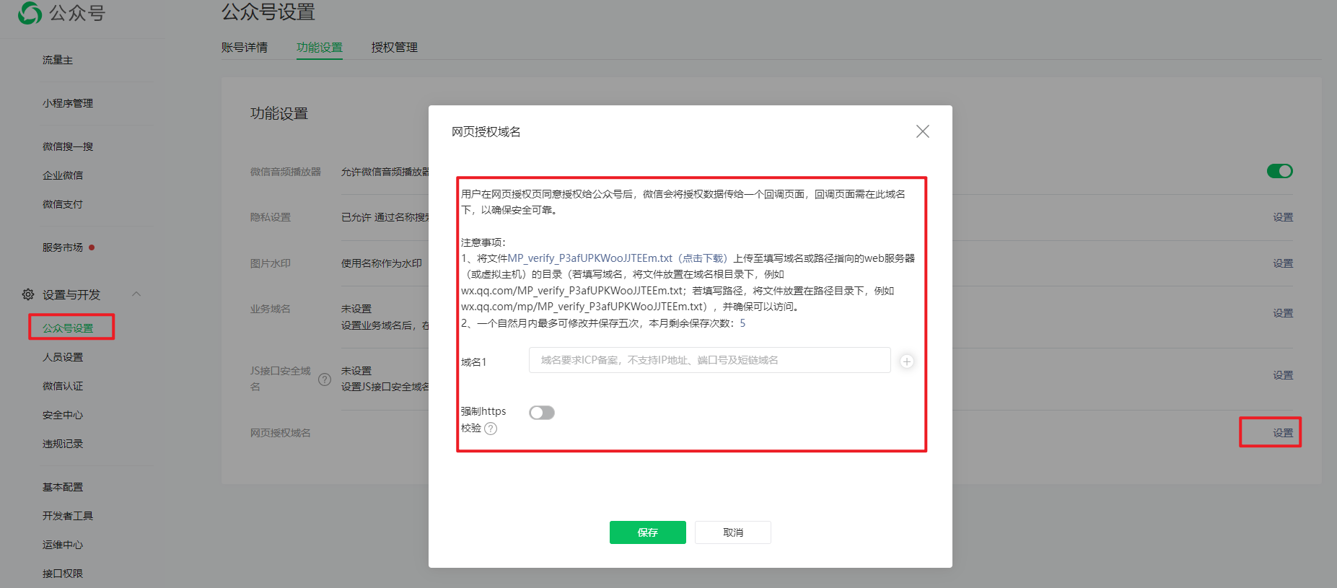Click the 取消 button
Screen dimensions: 1337x588
(x=733, y=532)
